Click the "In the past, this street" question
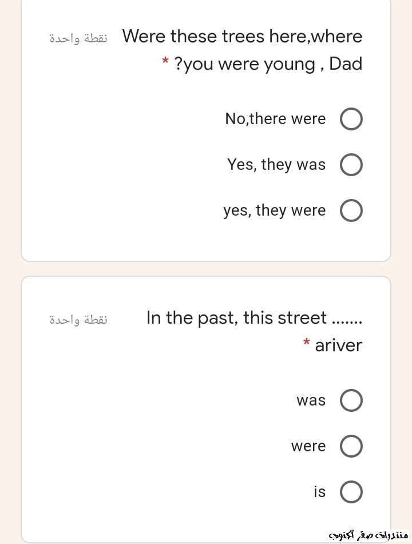The width and height of the screenshot is (412, 544). [x=254, y=317]
